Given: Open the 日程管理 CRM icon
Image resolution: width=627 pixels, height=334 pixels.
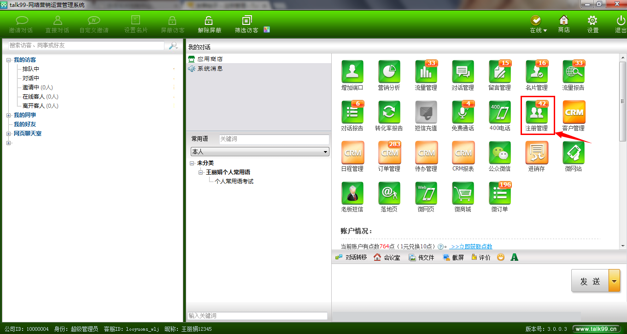Looking at the screenshot, I should click(x=352, y=153).
